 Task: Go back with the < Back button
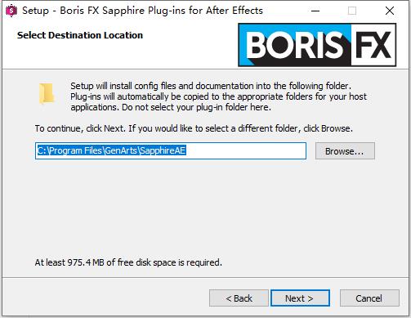coord(239,298)
